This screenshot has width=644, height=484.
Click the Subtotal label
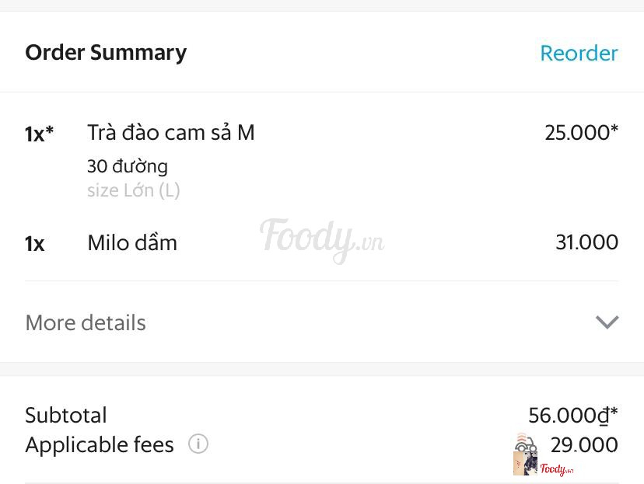pyautogui.click(x=66, y=415)
